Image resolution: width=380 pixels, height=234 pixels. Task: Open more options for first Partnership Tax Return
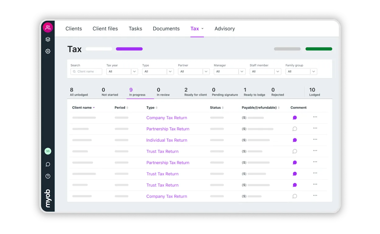point(315,128)
